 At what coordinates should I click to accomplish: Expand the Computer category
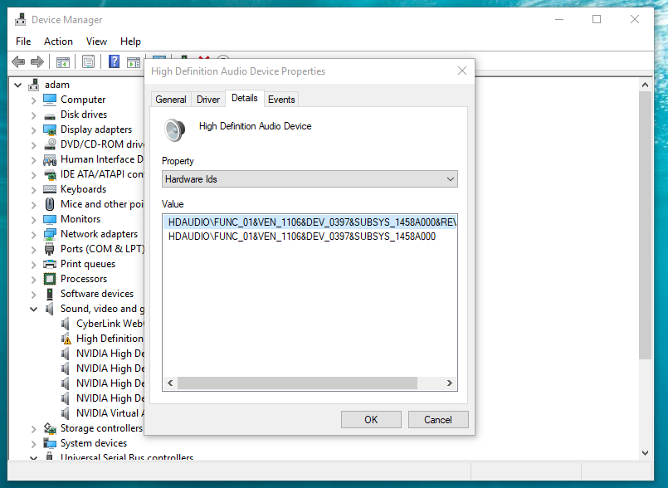(x=33, y=100)
